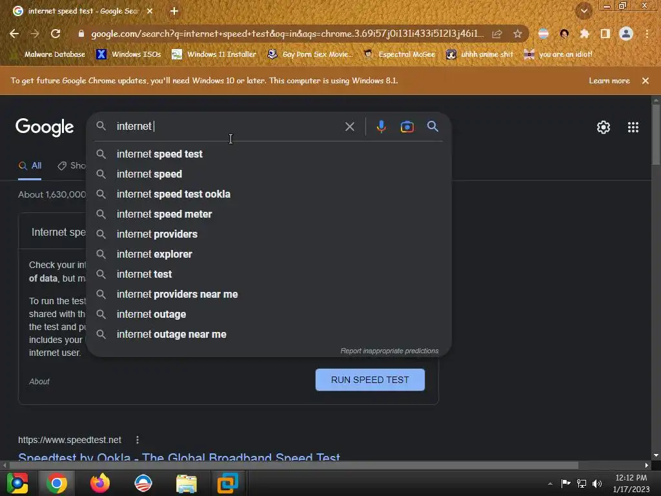Clear the search text with the X

point(349,127)
